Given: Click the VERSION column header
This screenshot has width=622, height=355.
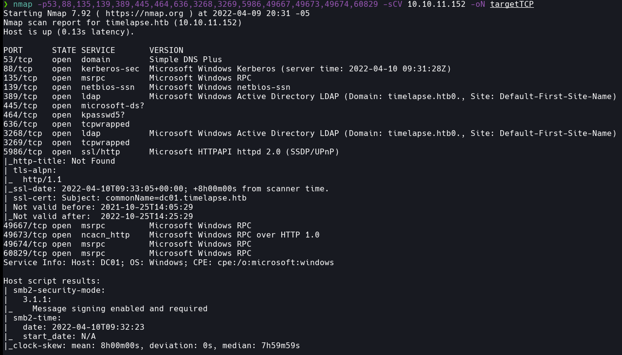Looking at the screenshot, I should point(166,51).
